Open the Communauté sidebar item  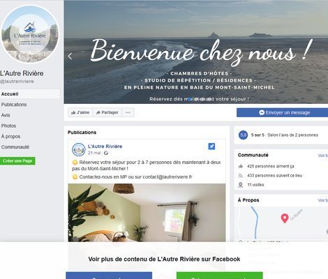[x=15, y=147]
